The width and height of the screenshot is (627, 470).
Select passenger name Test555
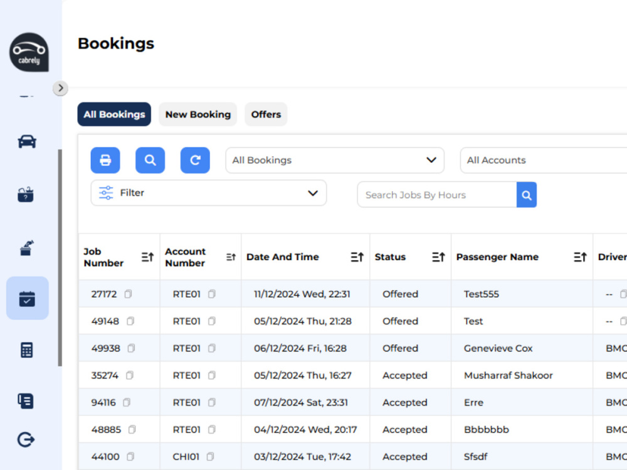pyautogui.click(x=482, y=294)
